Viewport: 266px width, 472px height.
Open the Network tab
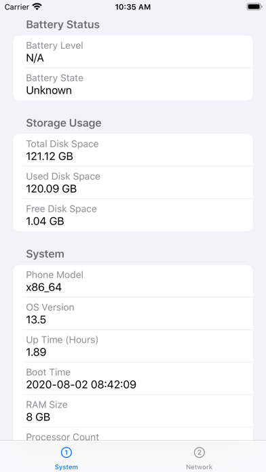pyautogui.click(x=199, y=456)
